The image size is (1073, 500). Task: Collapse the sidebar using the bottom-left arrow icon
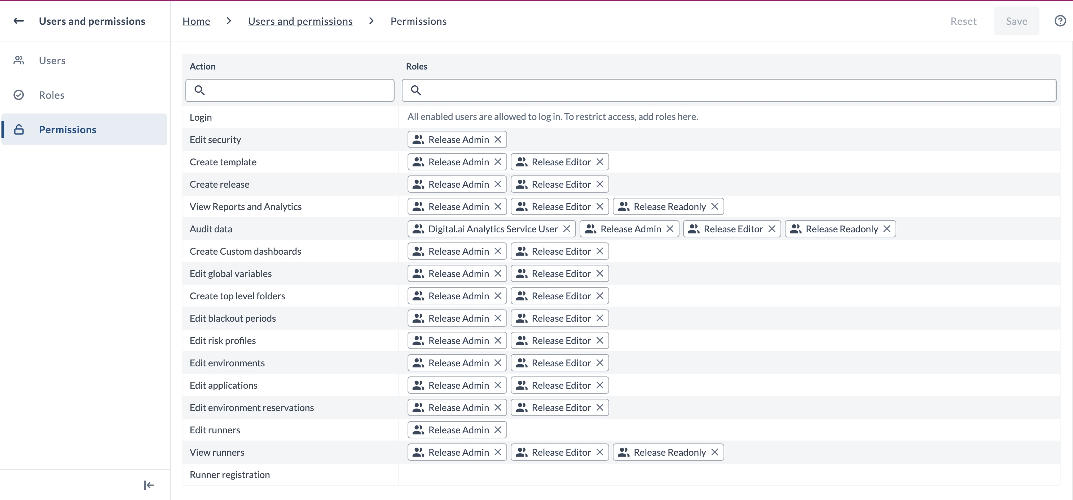(148, 485)
